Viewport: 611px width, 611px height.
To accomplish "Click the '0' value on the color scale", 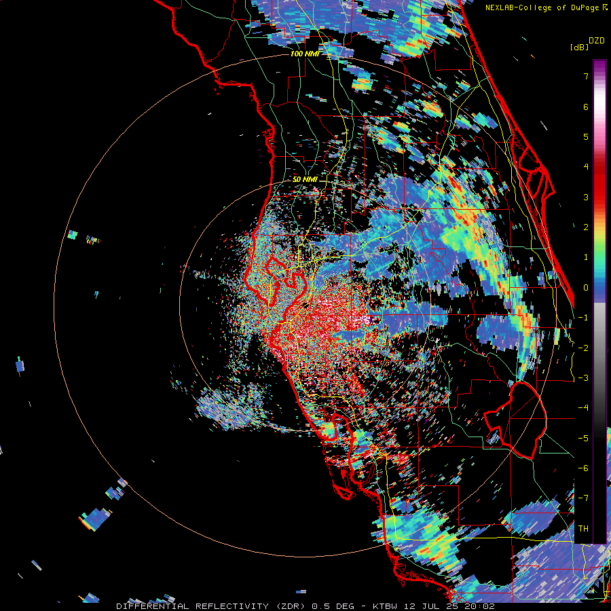I will [x=586, y=288].
